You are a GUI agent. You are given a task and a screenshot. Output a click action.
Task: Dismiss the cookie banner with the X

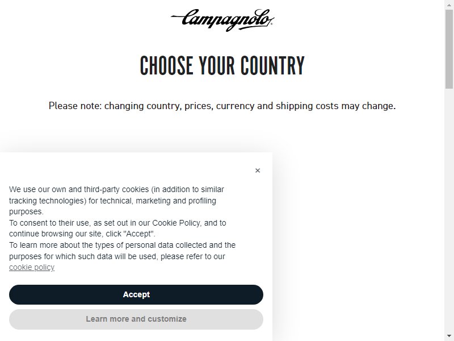pyautogui.click(x=258, y=170)
